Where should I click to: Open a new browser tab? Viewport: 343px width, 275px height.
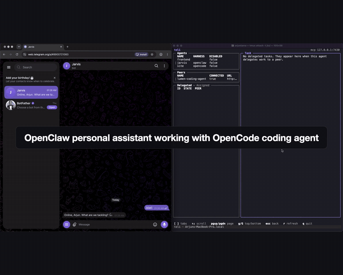67,47
